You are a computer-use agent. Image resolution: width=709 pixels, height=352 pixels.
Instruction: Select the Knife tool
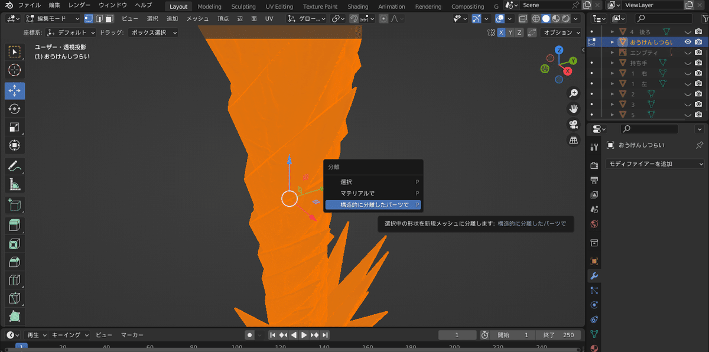15,298
